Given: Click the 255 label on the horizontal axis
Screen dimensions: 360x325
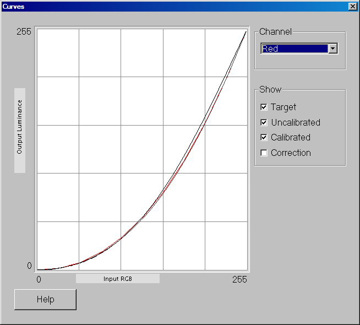Looking at the screenshot, I should tap(239, 279).
